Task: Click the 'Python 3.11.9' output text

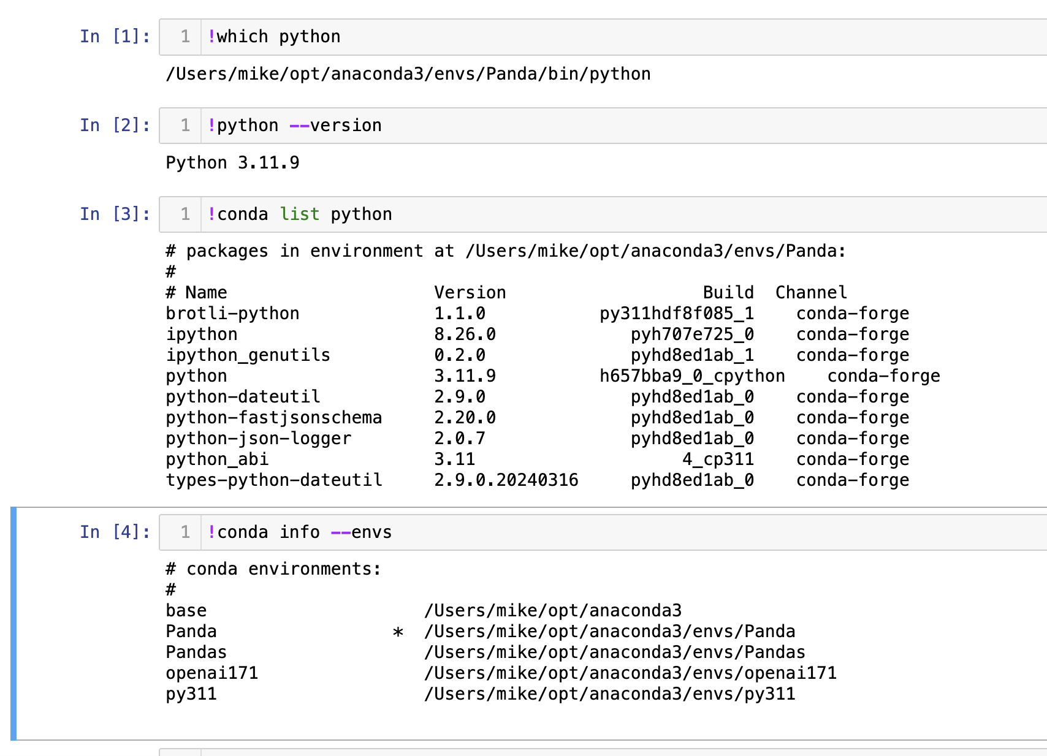Action: 233,163
